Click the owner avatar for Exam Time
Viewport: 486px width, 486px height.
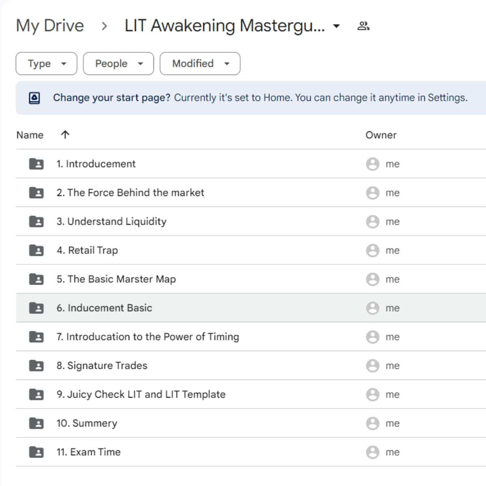click(372, 452)
